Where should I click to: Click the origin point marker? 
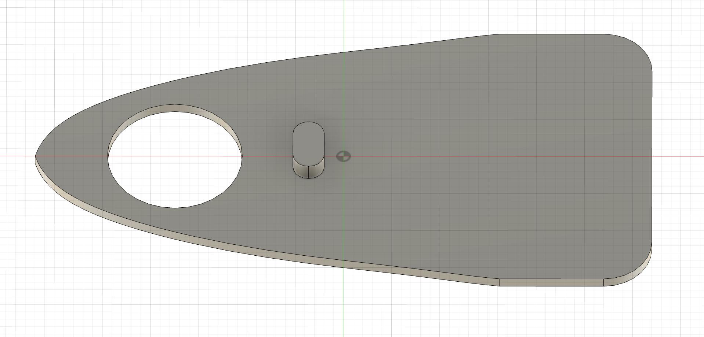344,156
